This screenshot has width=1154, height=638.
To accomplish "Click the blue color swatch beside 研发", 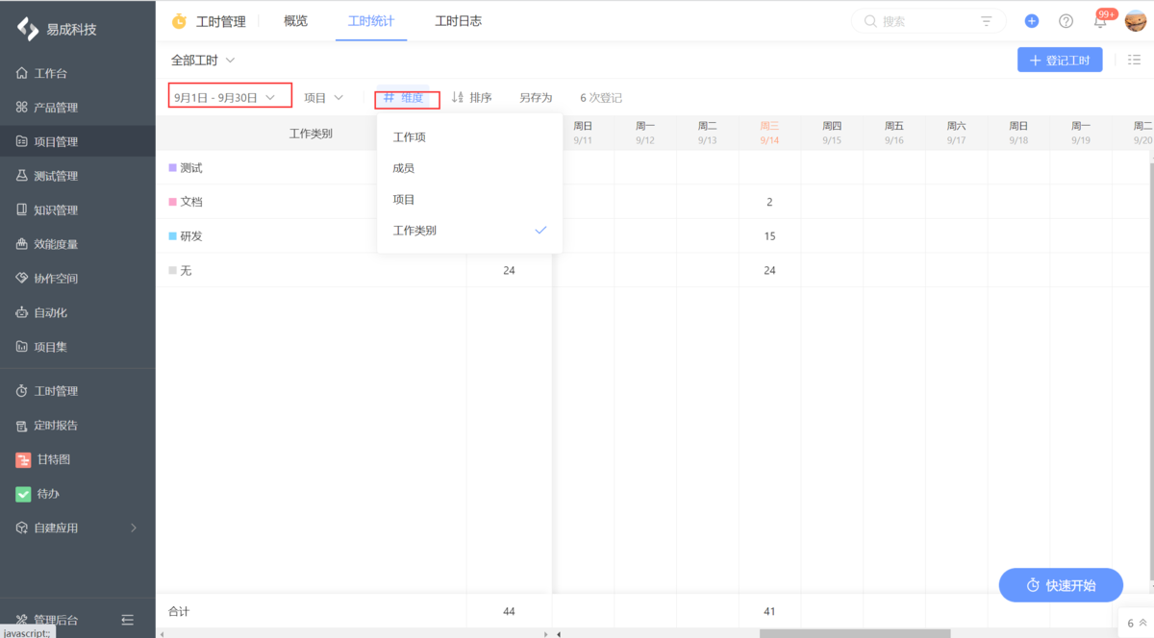I will [174, 235].
